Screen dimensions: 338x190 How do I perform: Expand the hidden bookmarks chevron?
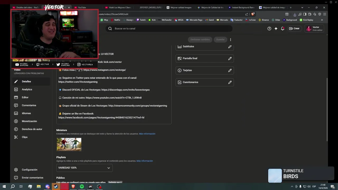pyautogui.click(x=322, y=20)
